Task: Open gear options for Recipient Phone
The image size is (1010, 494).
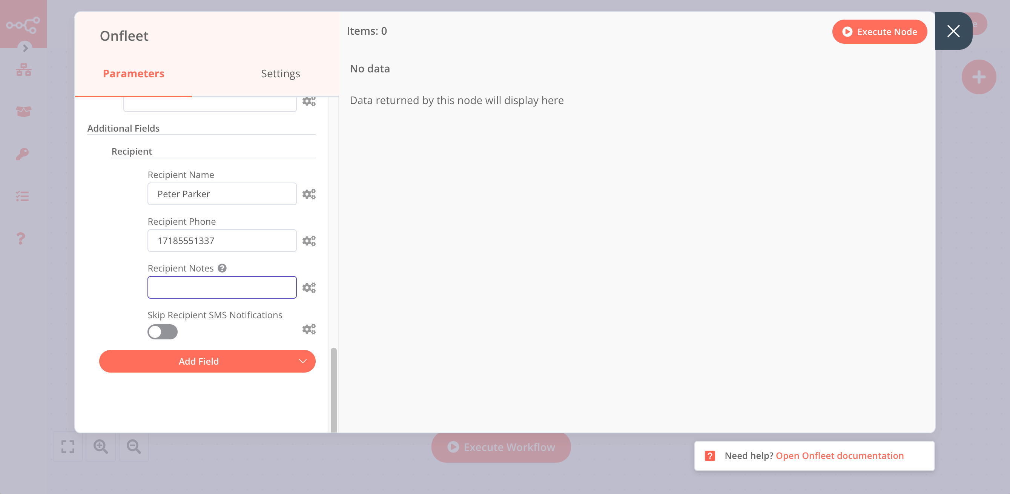Action: [309, 241]
